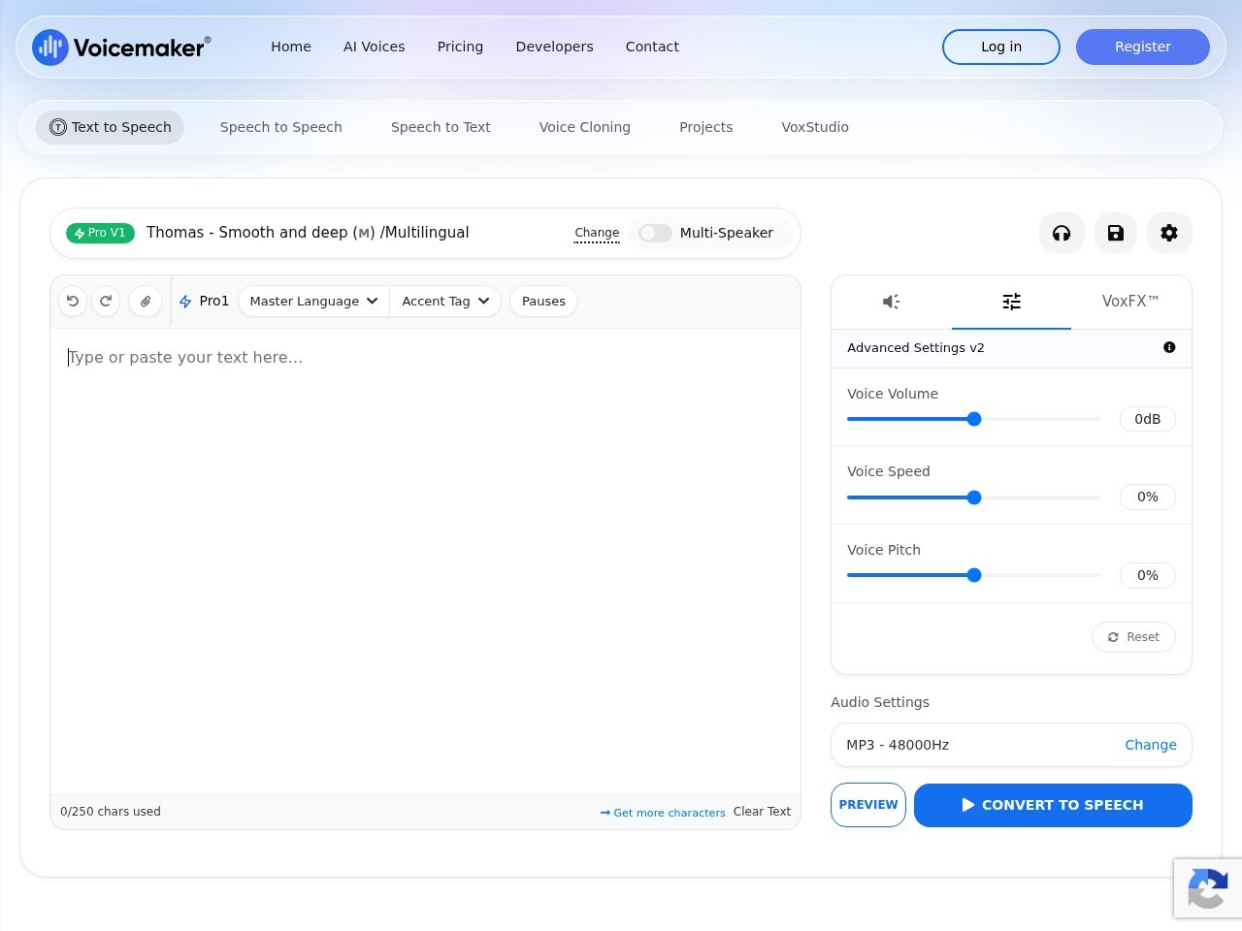Focus the text input area
The image size is (1242, 931).
point(425,562)
